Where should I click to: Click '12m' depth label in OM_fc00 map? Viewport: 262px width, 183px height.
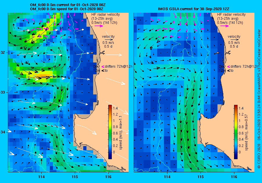click(96, 71)
